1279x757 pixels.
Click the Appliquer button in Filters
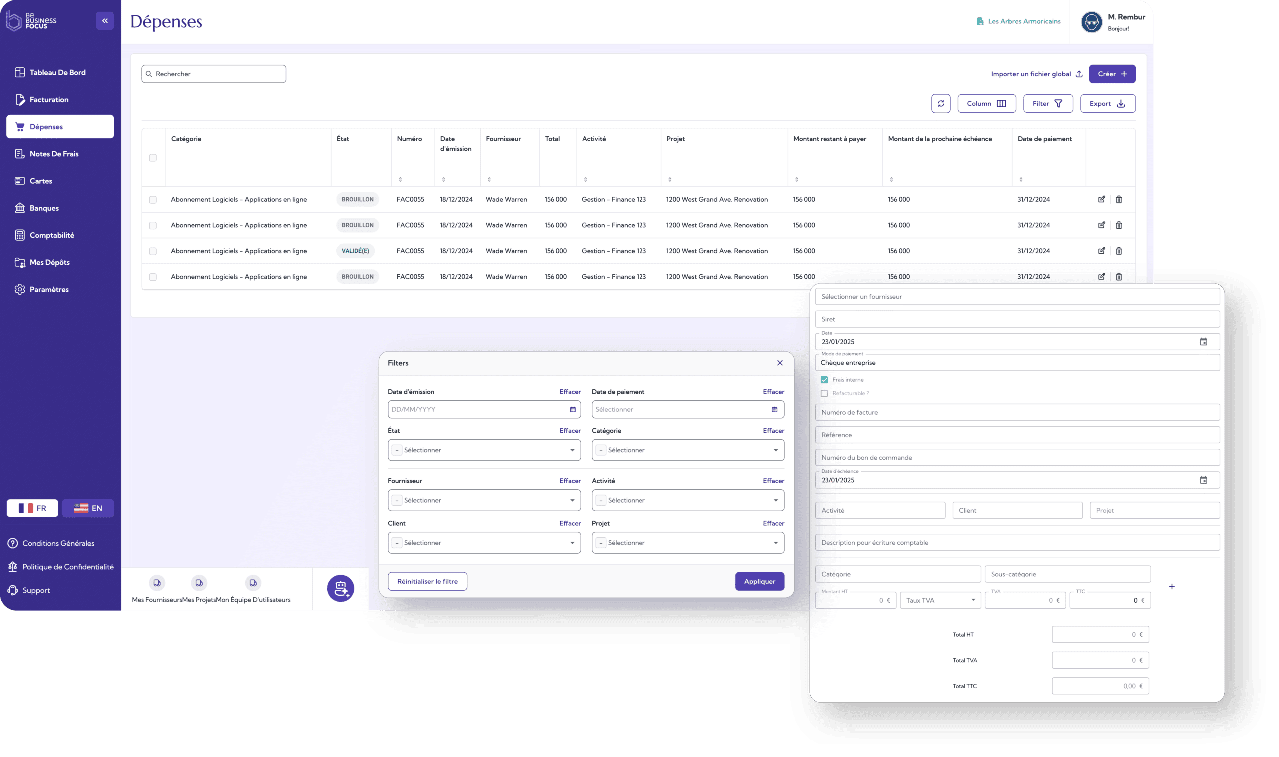[759, 582]
